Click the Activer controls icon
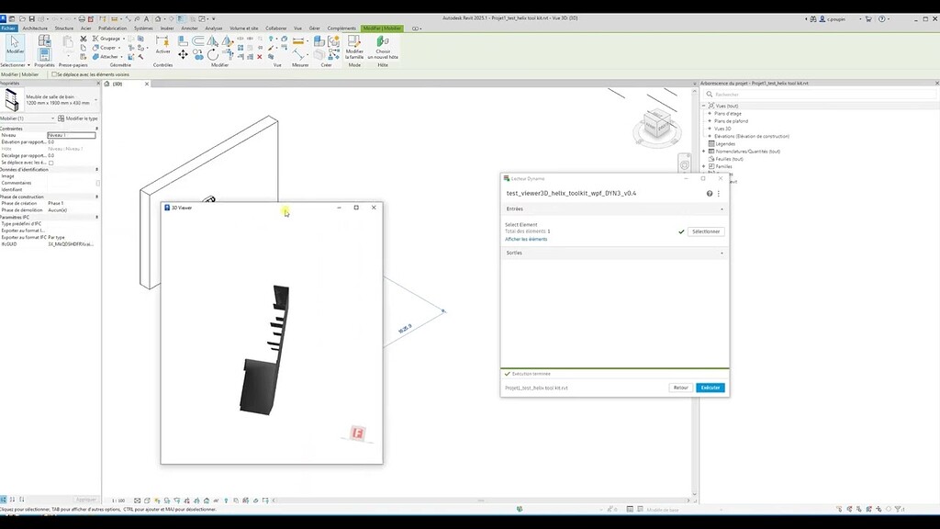The image size is (940, 529). click(162, 44)
